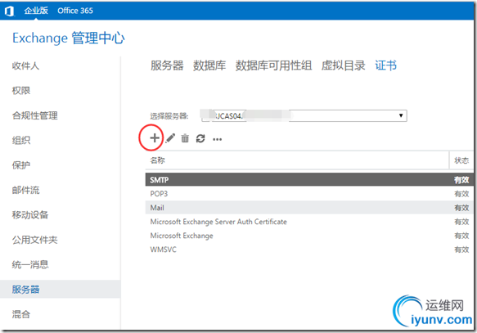Select the POP3 certificate row
This screenshot has width=477, height=333.
[x=309, y=194]
